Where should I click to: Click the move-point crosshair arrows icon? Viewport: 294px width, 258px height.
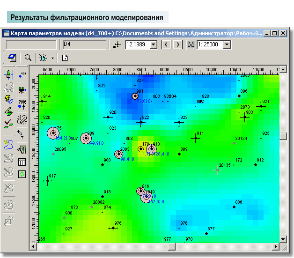(x=117, y=45)
